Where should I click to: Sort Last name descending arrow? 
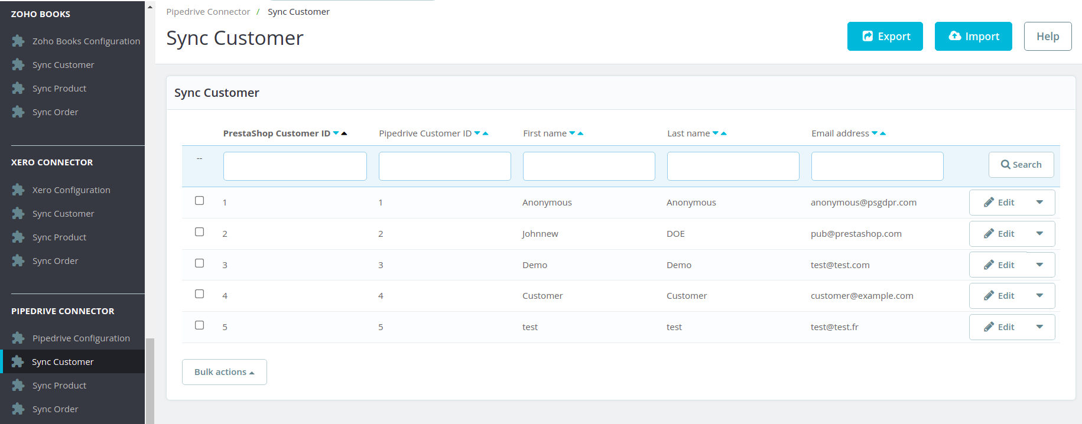[x=716, y=133]
